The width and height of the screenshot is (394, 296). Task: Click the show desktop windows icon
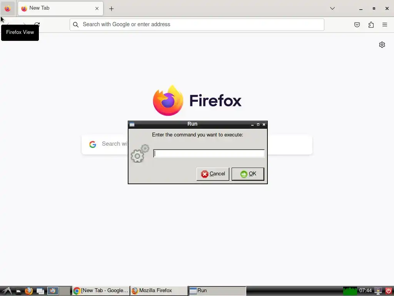coord(40,291)
